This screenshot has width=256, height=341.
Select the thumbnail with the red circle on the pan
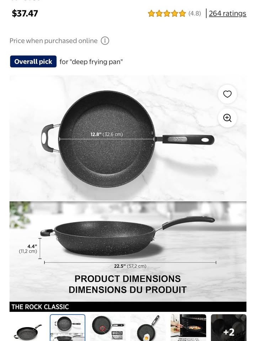point(108,328)
